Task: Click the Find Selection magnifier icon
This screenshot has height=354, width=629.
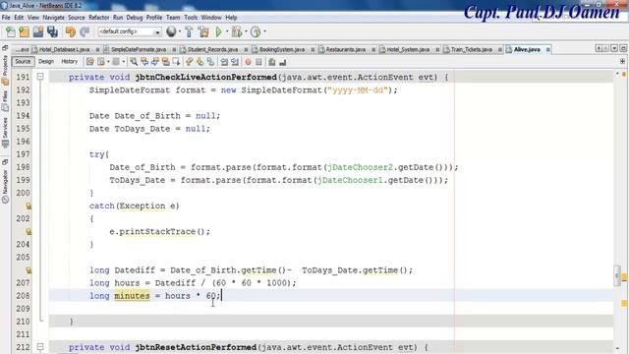Action: [134, 62]
